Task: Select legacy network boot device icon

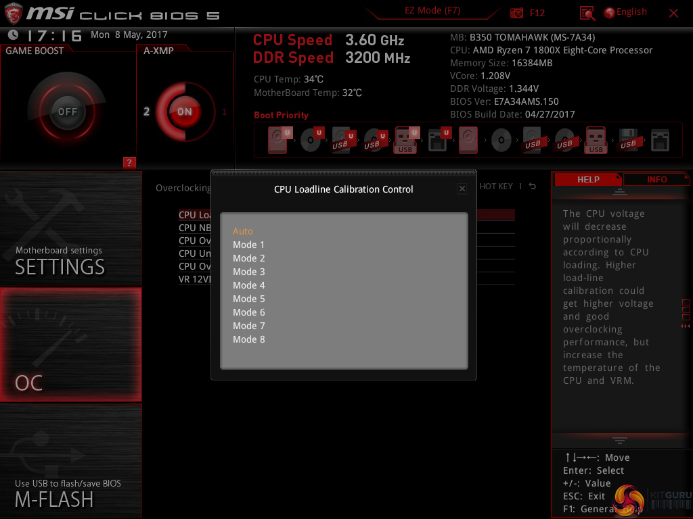Action: pyautogui.click(x=660, y=141)
